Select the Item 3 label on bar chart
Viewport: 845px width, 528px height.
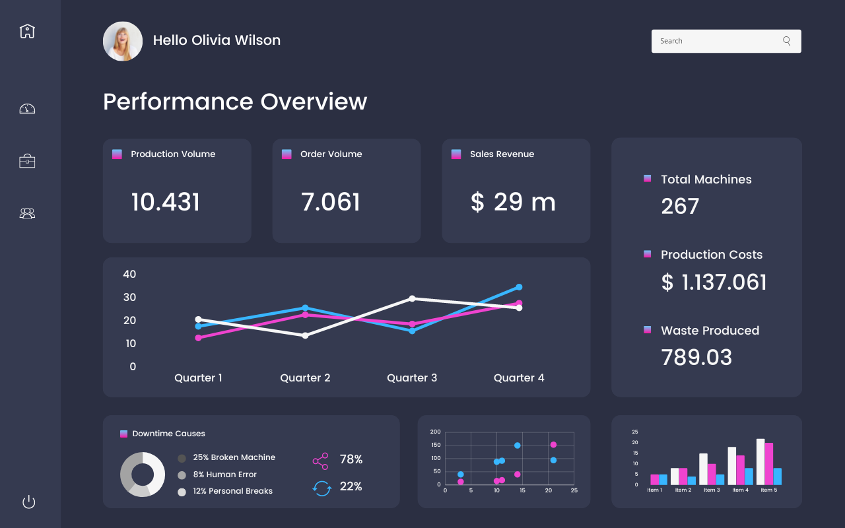712,490
